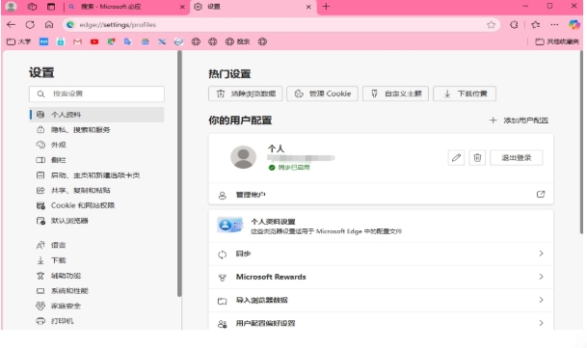Viewport: 587px width, 348px height.
Task: Click the 个人资料设置 heading text
Action: coord(273,222)
